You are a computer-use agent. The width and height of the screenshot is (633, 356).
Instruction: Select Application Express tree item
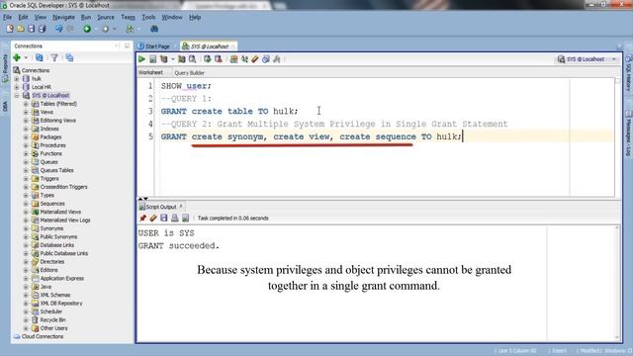point(61,278)
